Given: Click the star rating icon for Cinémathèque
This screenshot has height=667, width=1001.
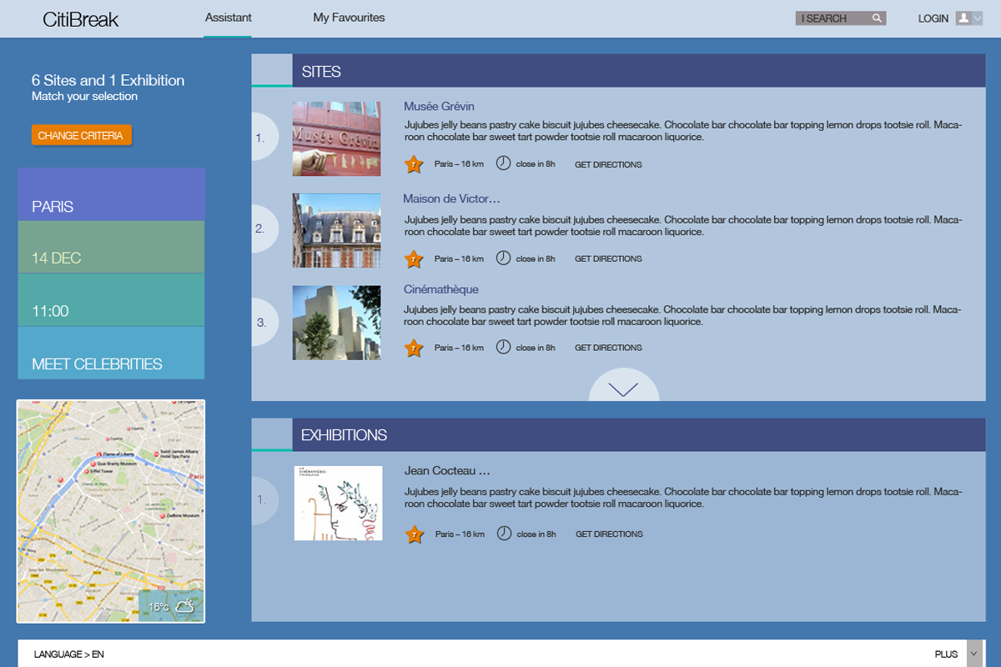Looking at the screenshot, I should point(414,348).
